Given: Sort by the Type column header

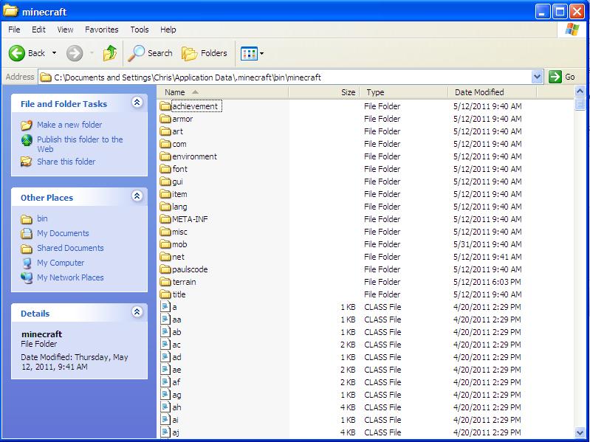Looking at the screenshot, I should (x=404, y=92).
